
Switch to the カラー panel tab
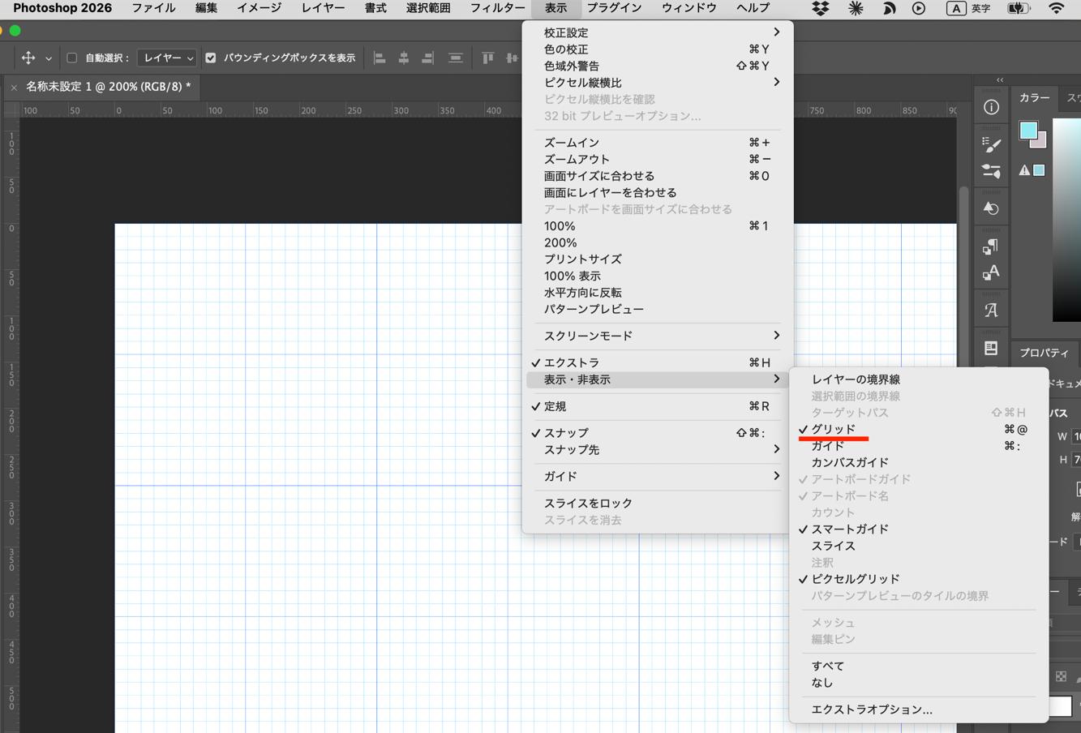(1035, 97)
